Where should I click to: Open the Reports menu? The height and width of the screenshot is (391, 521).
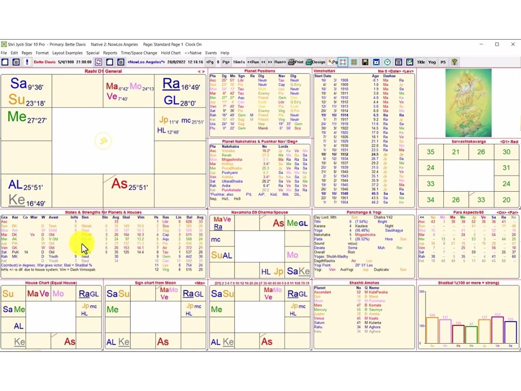(110, 53)
